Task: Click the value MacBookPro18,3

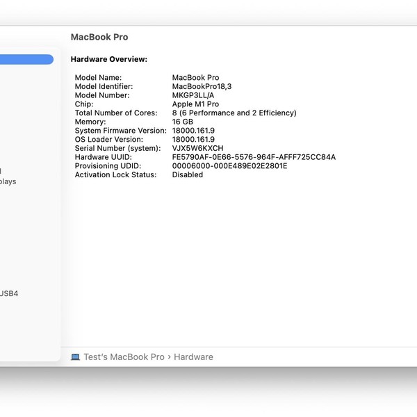Action: click(x=202, y=86)
